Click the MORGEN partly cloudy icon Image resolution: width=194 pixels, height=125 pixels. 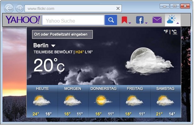click(72, 100)
